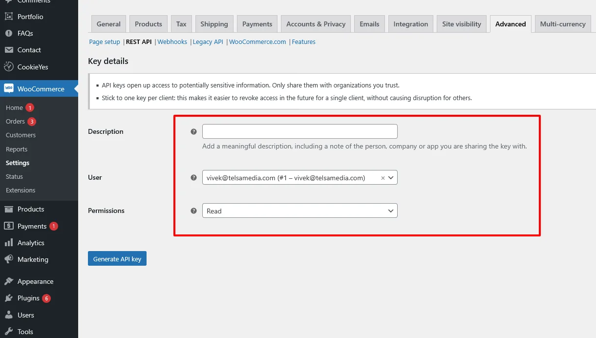Open the Settings submenu item
Screen dimensions: 596x338
pos(18,163)
